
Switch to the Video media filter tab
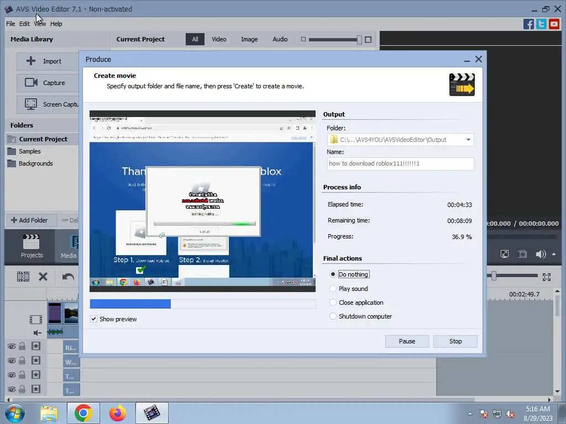(x=219, y=39)
